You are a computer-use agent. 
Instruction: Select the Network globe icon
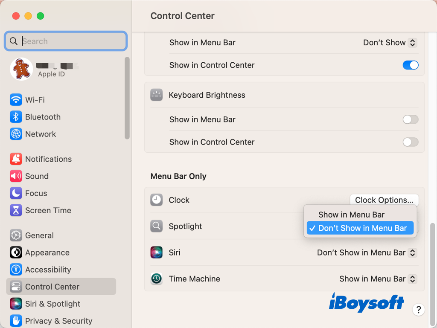(16, 134)
